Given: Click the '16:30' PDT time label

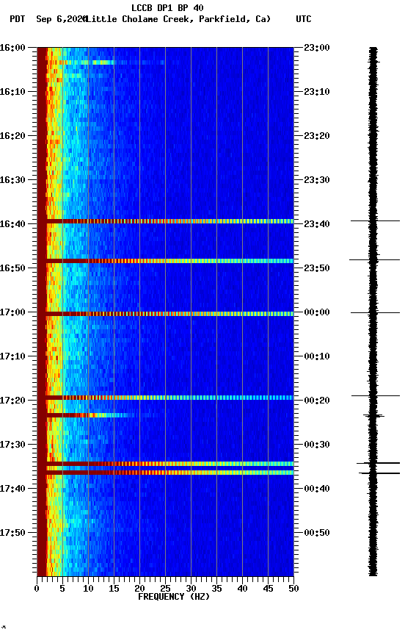Looking at the screenshot, I should point(12,180).
